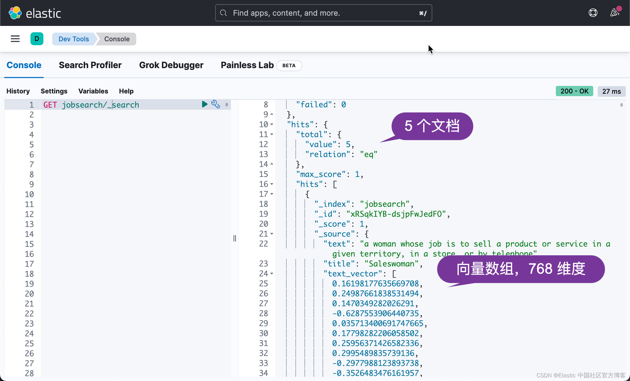The width and height of the screenshot is (630, 381).
Task: Click the History menu item
Action: pyautogui.click(x=18, y=91)
